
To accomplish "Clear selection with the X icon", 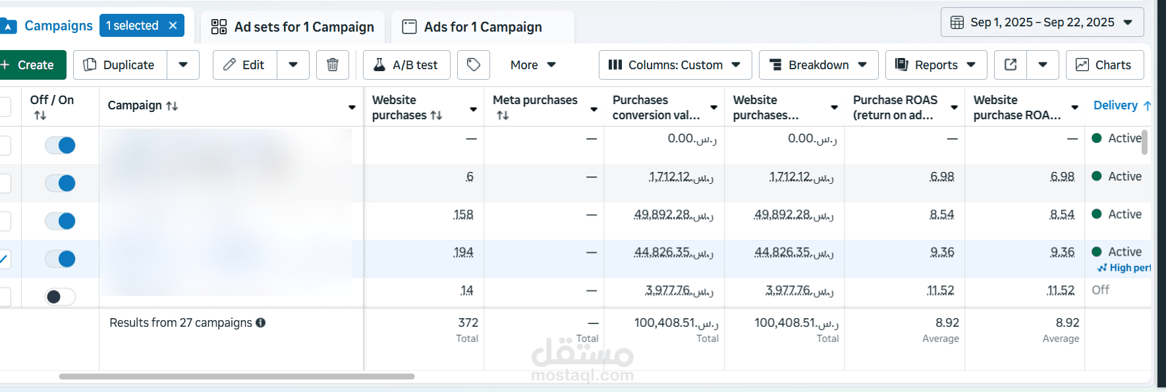I will [x=173, y=26].
